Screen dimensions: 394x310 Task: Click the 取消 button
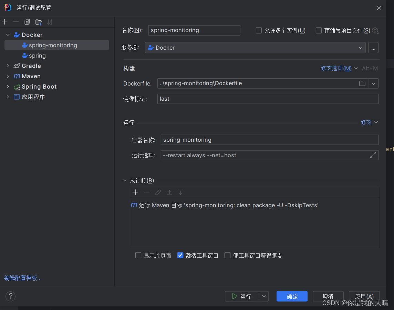(x=328, y=297)
